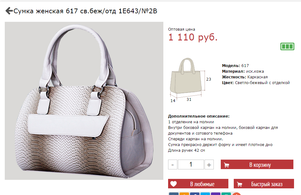Image resolution: width=301 pixels, height=195 pixels.
Task: Share via the light blue Twitter button
Action: pos(205,194)
